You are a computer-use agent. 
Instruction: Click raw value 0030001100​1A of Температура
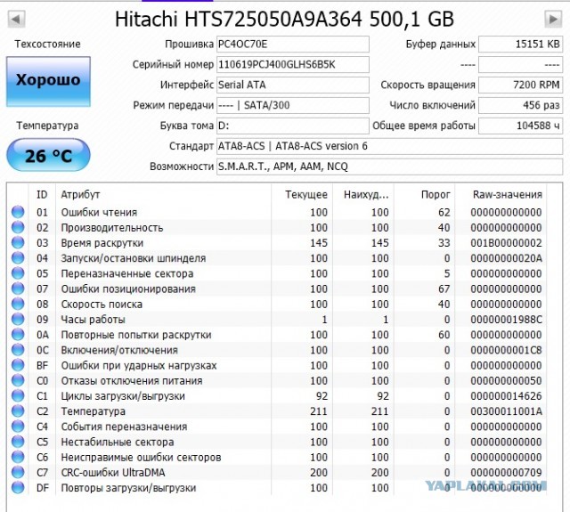click(506, 411)
